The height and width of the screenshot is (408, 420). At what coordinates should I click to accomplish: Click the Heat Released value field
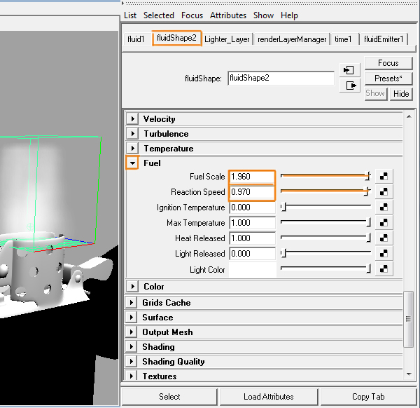tap(252, 238)
